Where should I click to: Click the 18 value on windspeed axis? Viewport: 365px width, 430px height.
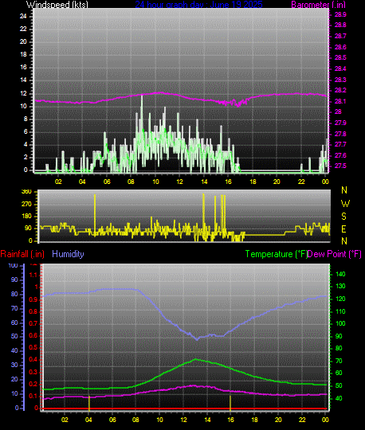(x=23, y=54)
